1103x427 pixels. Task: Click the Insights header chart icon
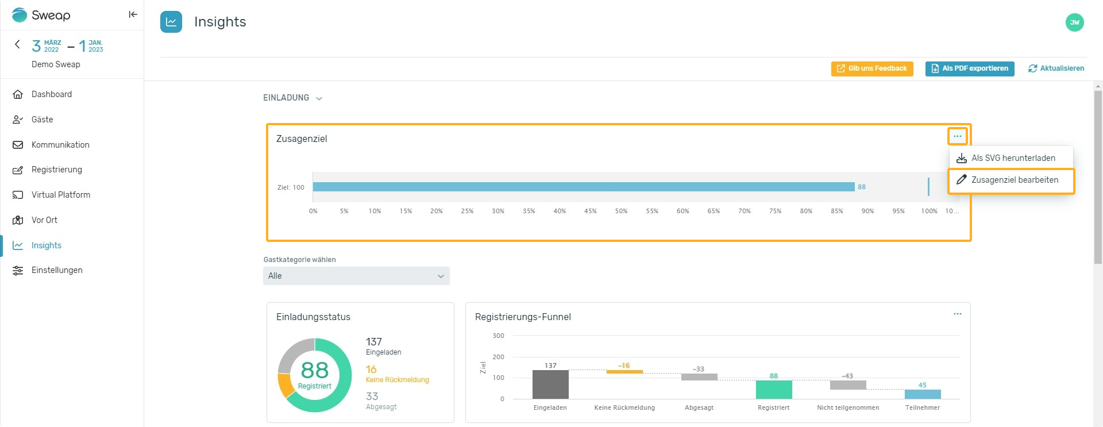pos(171,22)
